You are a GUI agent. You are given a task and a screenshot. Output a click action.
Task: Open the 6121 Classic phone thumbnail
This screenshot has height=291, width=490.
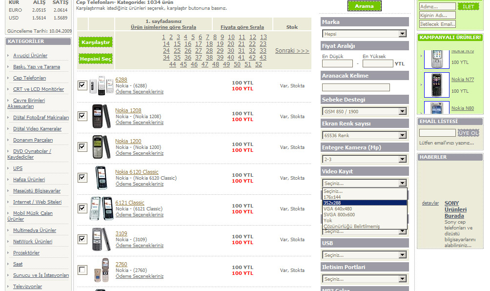click(x=102, y=208)
